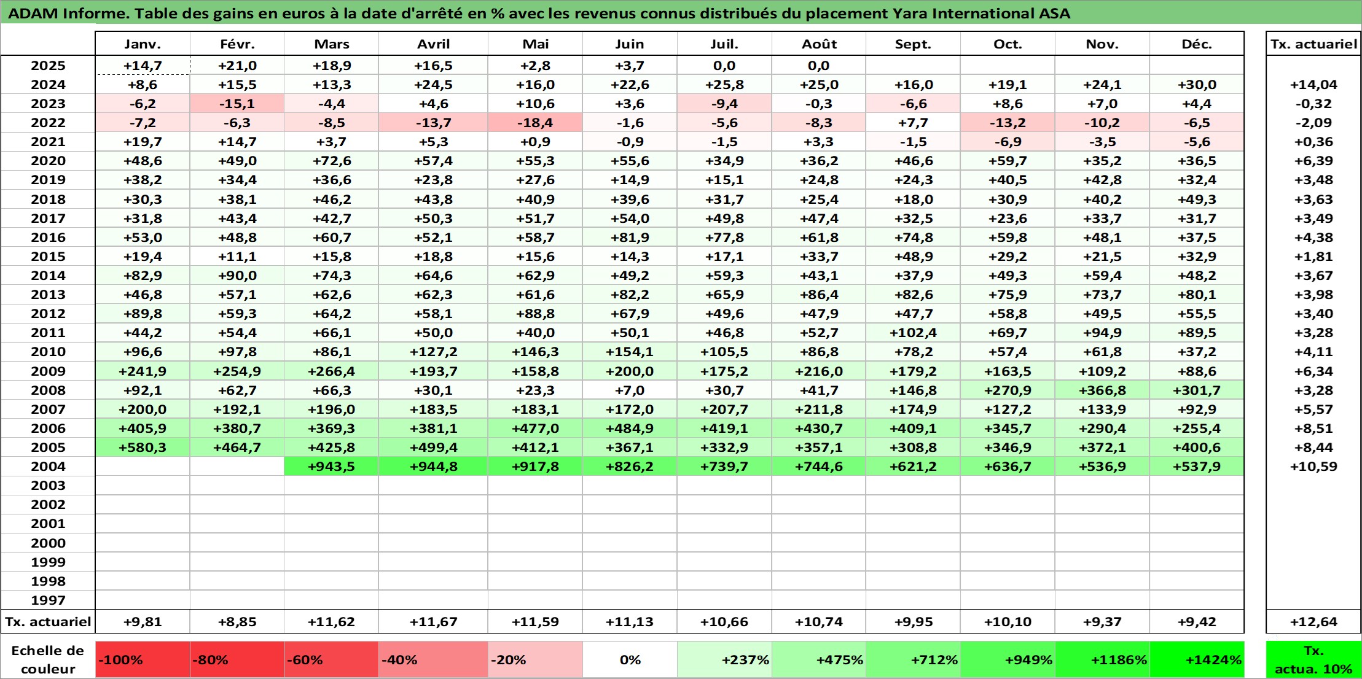1362x679 pixels.
Task: Click the Nov. column header
Action: pyautogui.click(x=1102, y=44)
